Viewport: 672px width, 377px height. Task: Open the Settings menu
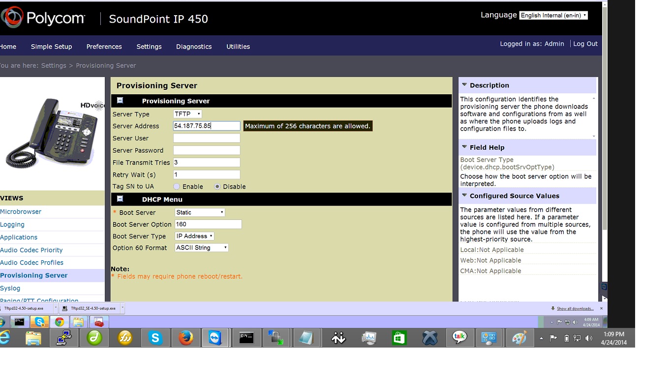pyautogui.click(x=149, y=47)
